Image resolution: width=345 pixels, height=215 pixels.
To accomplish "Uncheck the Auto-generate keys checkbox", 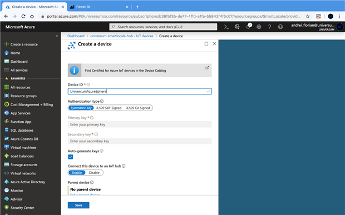I will [x=71, y=157].
